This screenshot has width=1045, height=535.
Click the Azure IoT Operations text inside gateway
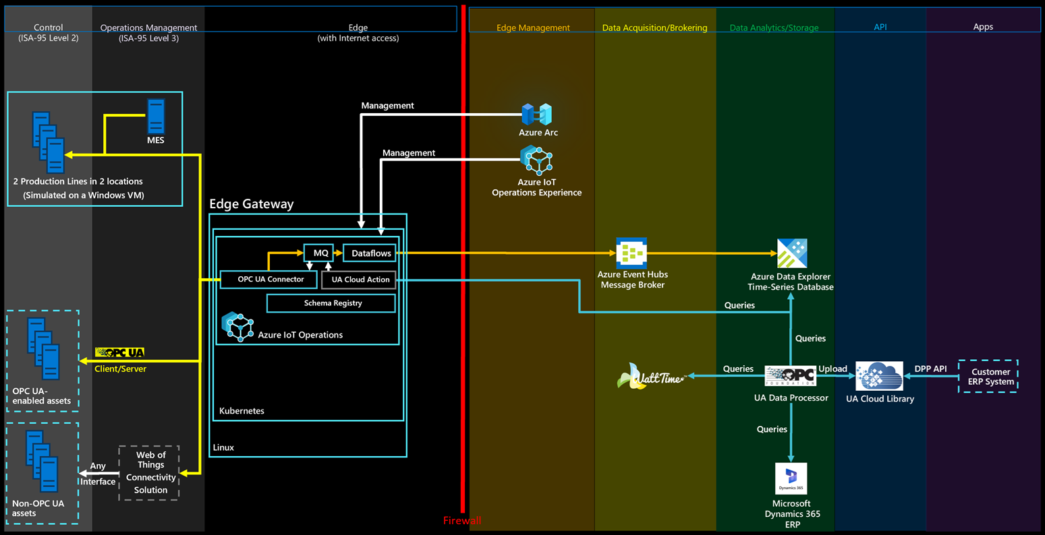[x=300, y=335]
